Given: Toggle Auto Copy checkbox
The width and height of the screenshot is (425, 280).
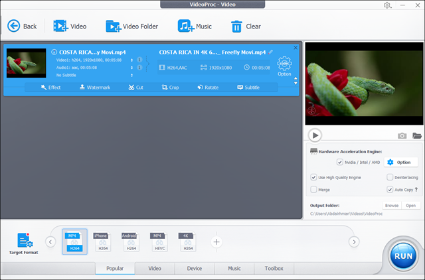Looking at the screenshot, I should pyautogui.click(x=390, y=190).
